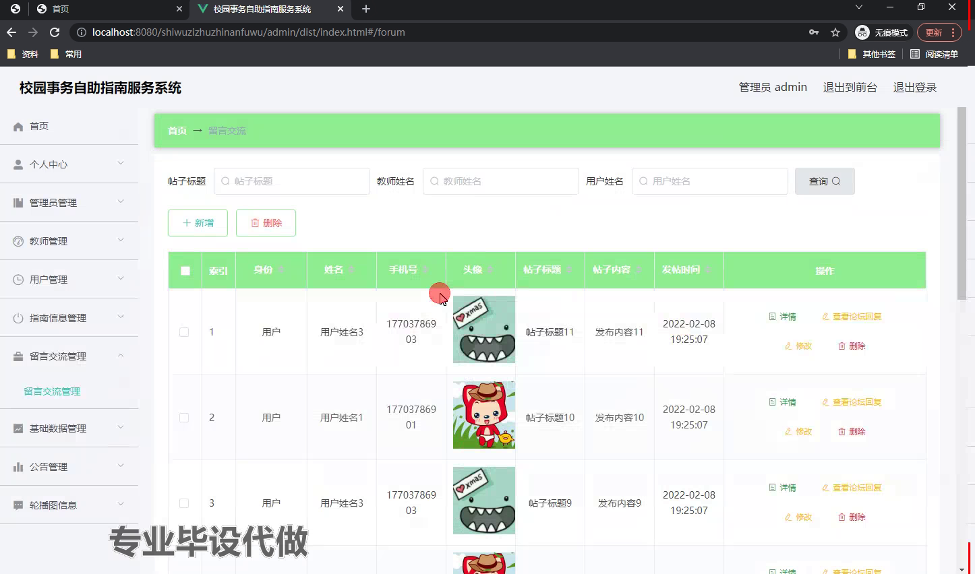975x574 pixels.
Task: Focus the 教师姓名 search field
Action: (501, 181)
